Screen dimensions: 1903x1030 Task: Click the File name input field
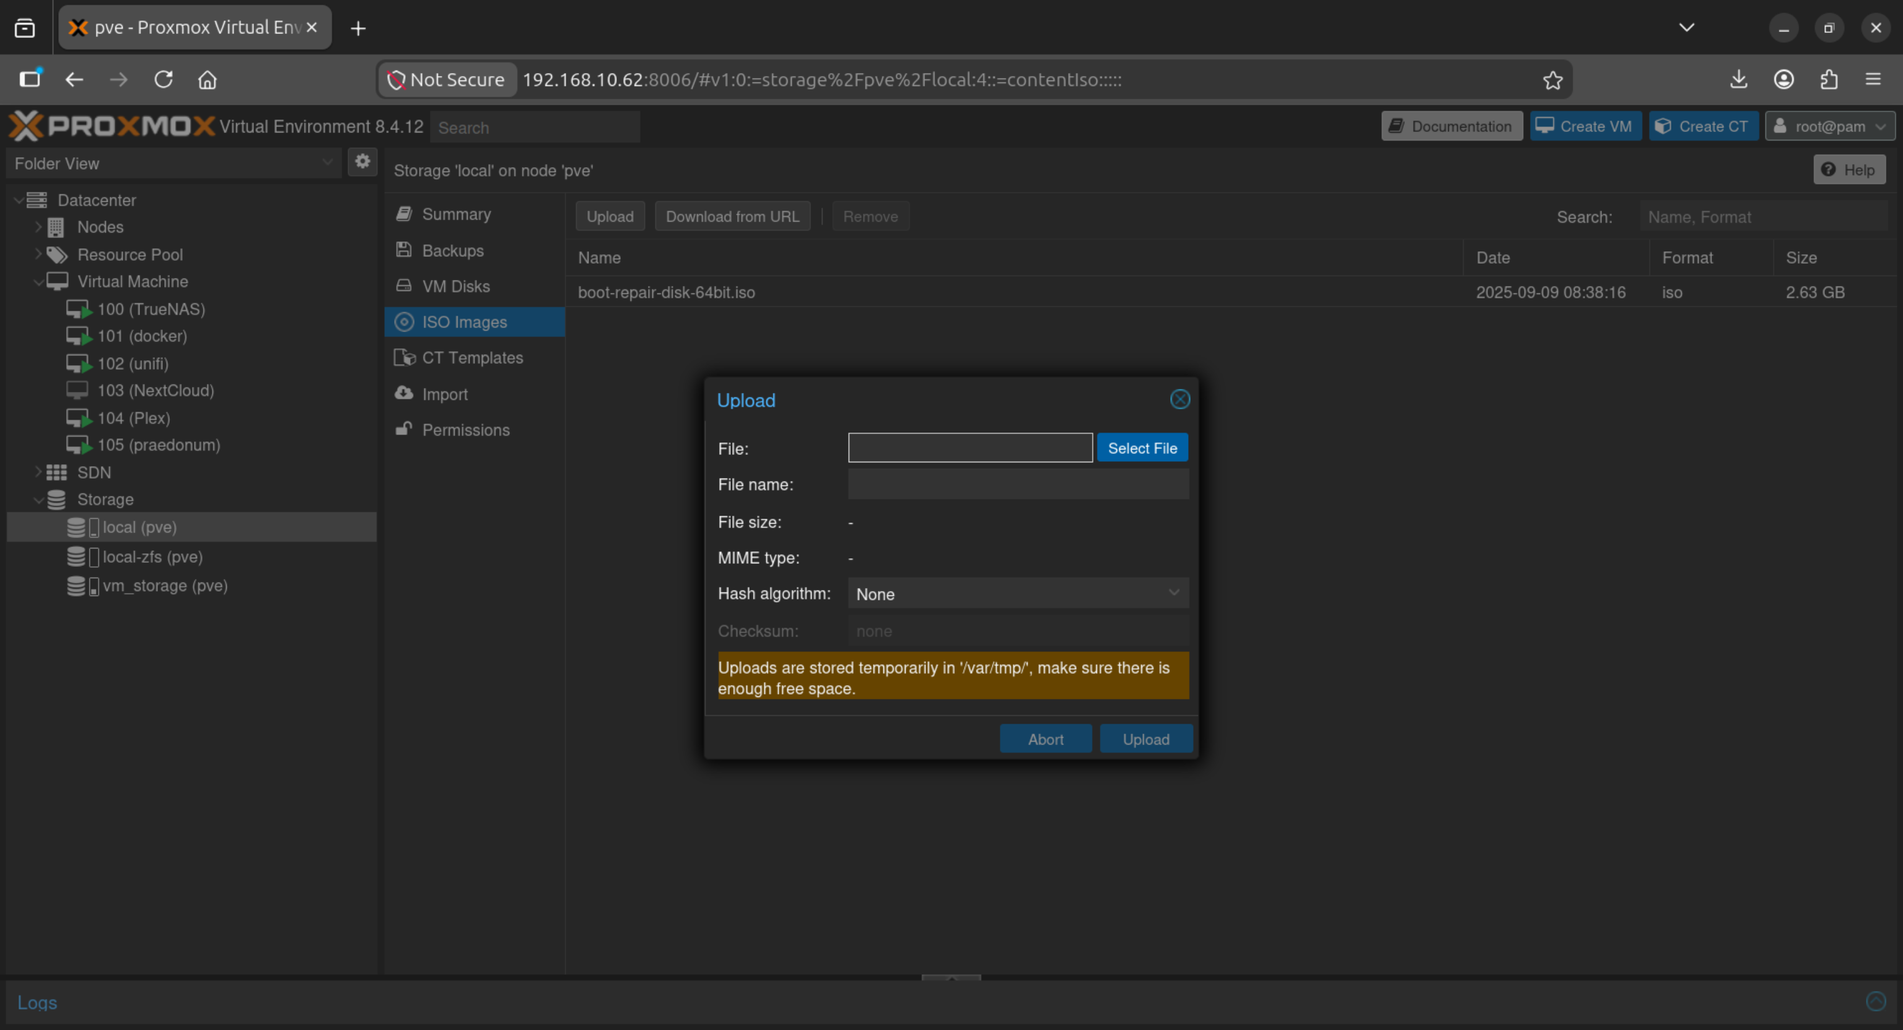1018,484
